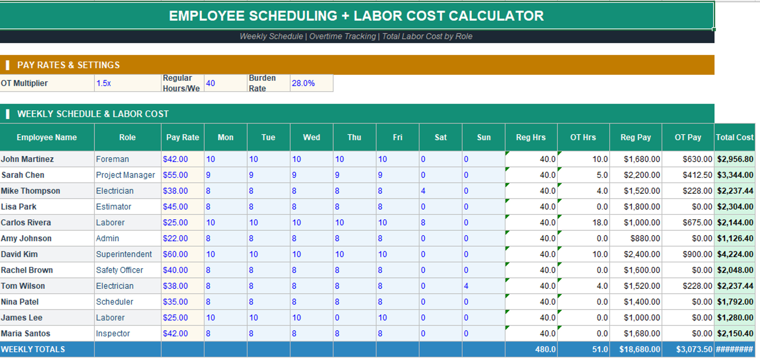Screen dimensions: 760x364
Task: Select David Kim's pay rate $60.00
Action: pyautogui.click(x=183, y=254)
